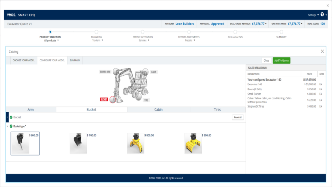Viewport: 332px width, 187px height.
Task: Collapse the blue side handle beside Bucket
Action: click(x=7, y=117)
